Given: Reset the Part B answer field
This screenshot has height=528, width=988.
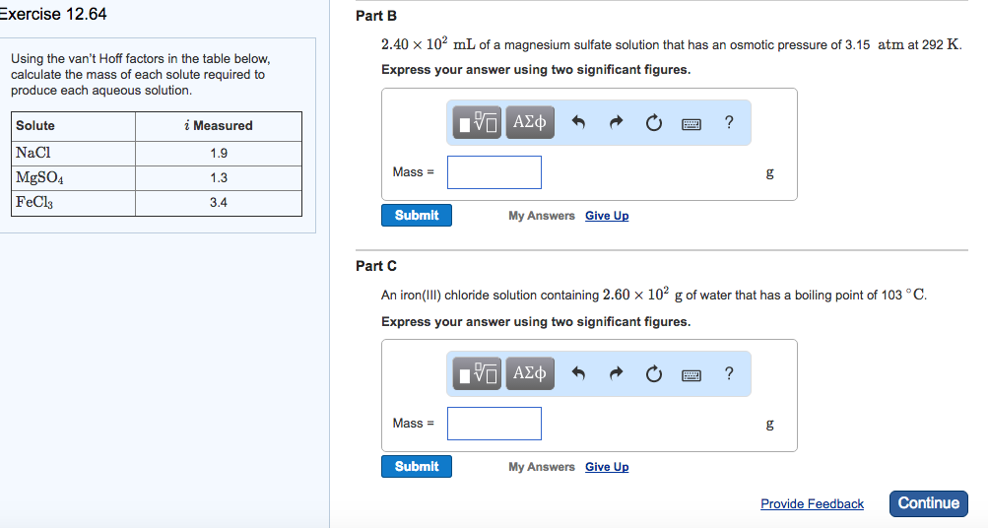Looking at the screenshot, I should [654, 123].
